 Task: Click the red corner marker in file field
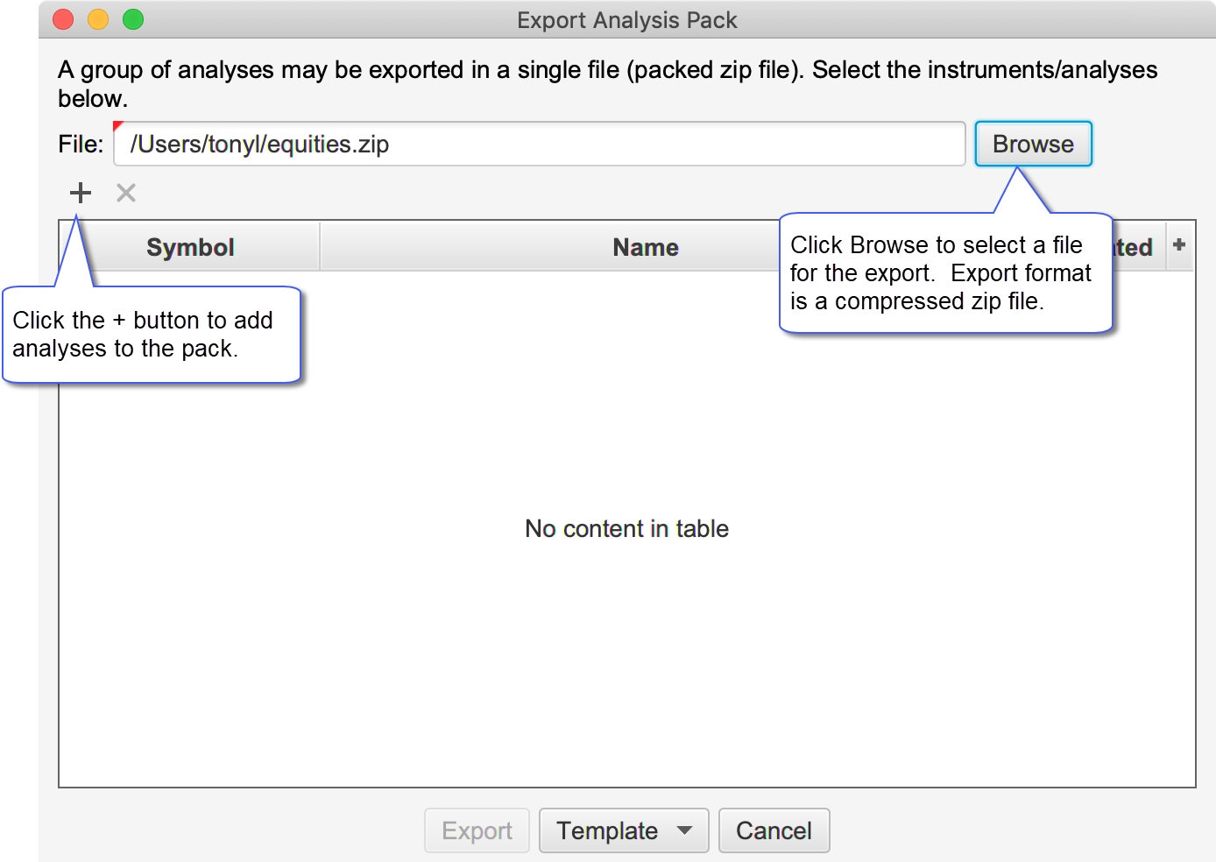click(117, 125)
